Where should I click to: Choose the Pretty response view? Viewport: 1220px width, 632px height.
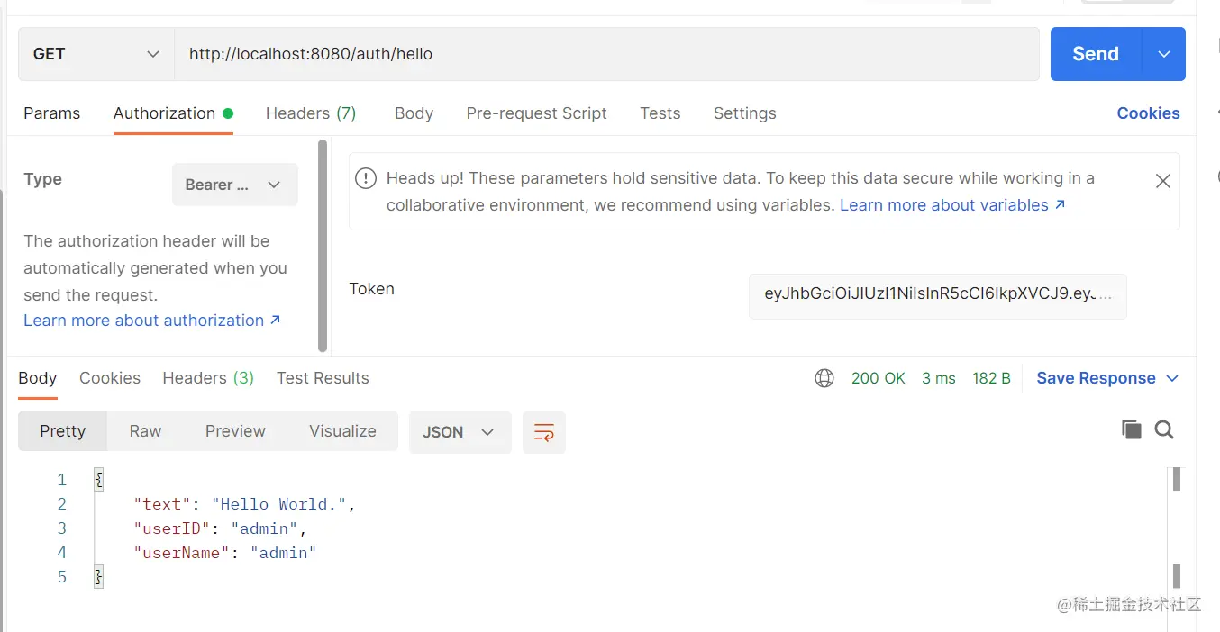(62, 431)
